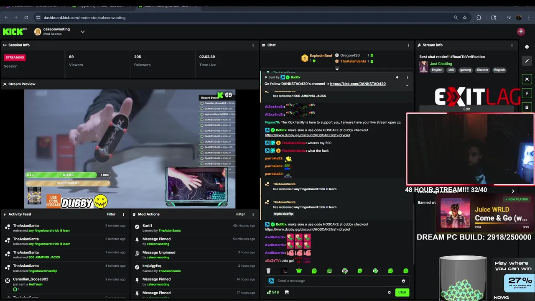Open the Chat panel three-dot menu

(408, 45)
